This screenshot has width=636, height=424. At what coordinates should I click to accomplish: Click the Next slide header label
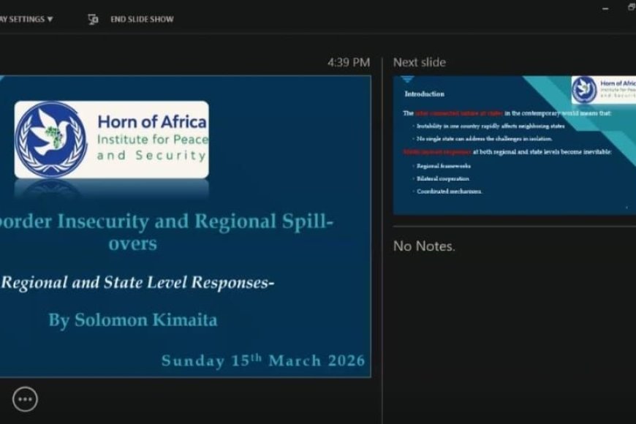(419, 62)
